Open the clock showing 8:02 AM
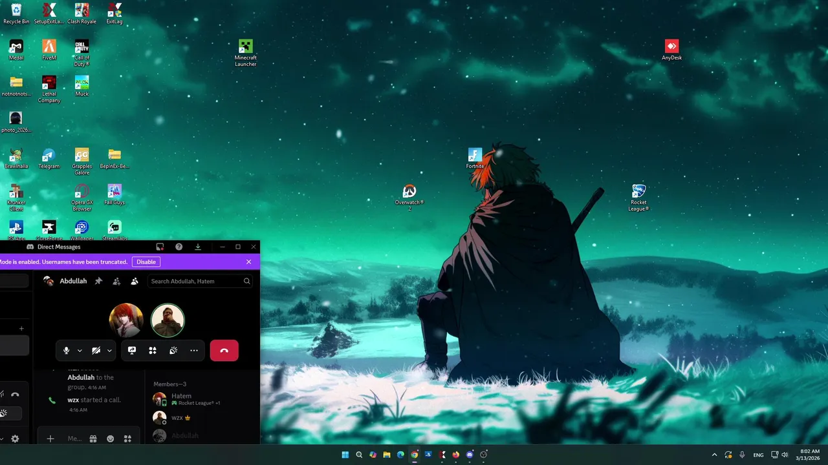Viewport: 828px width, 465px height. click(809, 455)
